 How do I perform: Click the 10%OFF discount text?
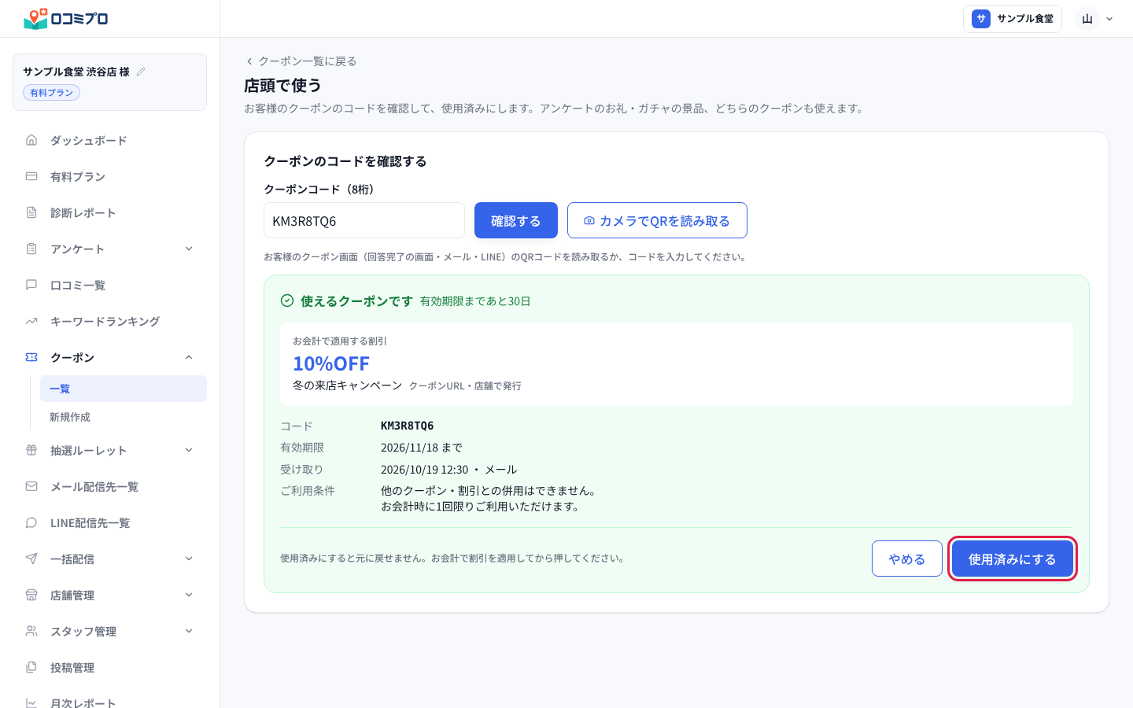coord(331,363)
